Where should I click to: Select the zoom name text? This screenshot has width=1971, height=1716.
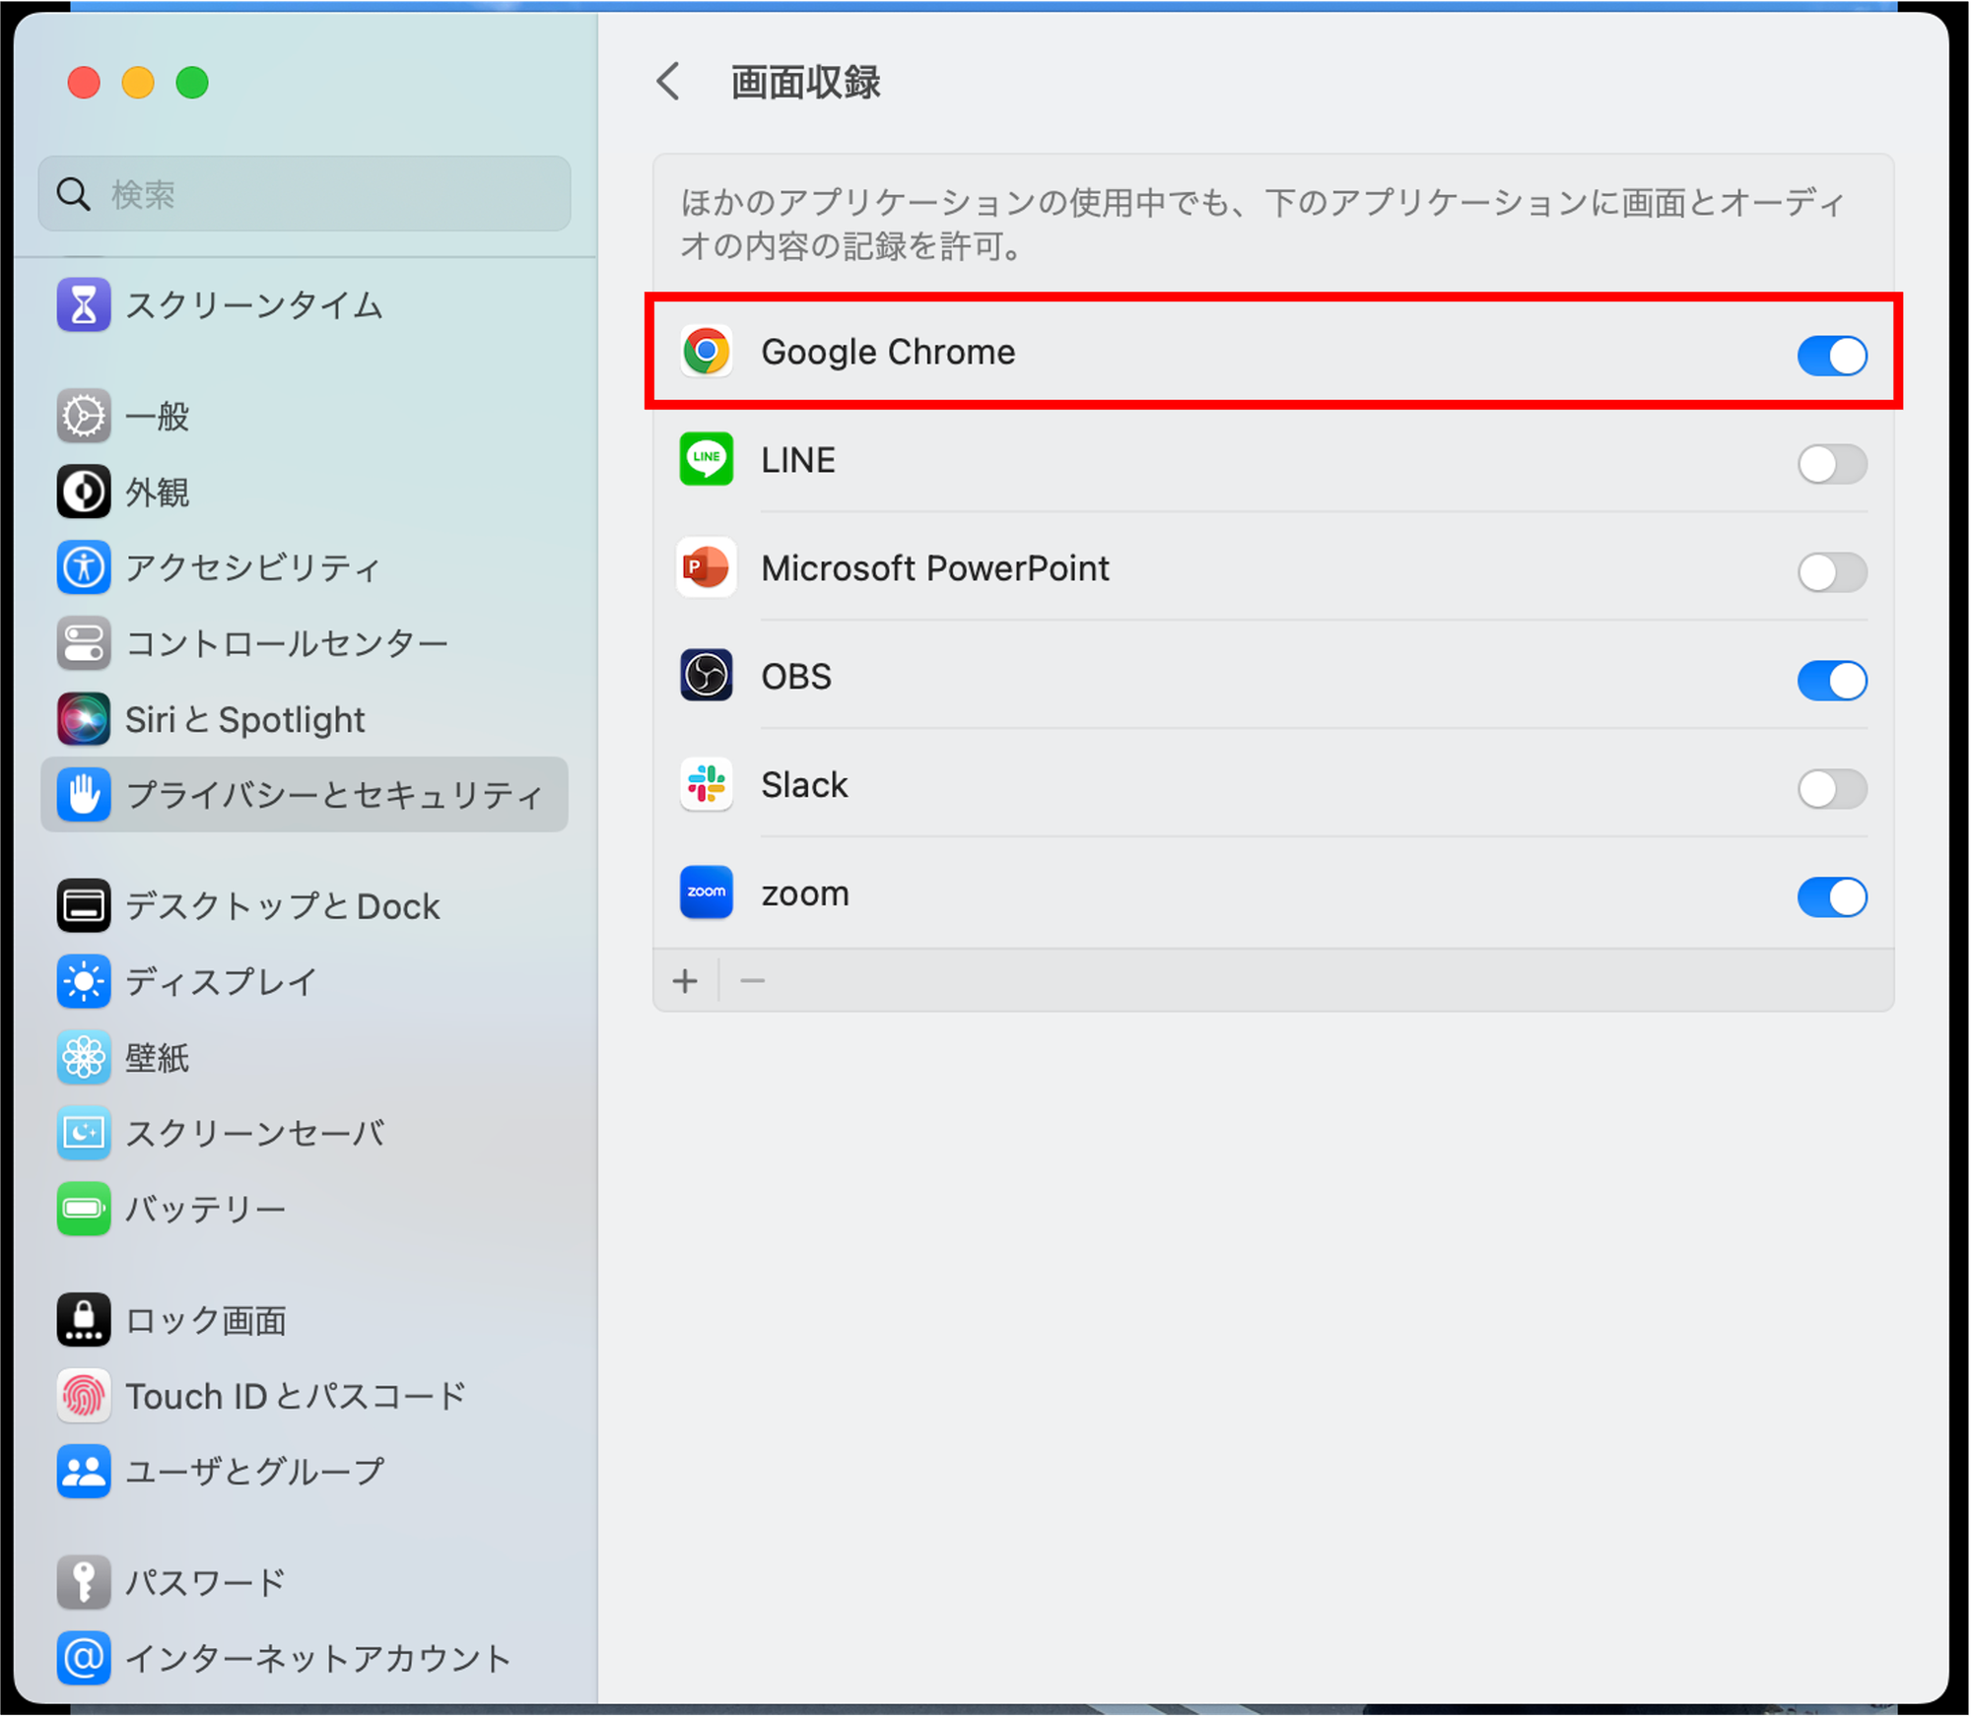pyautogui.click(x=805, y=894)
